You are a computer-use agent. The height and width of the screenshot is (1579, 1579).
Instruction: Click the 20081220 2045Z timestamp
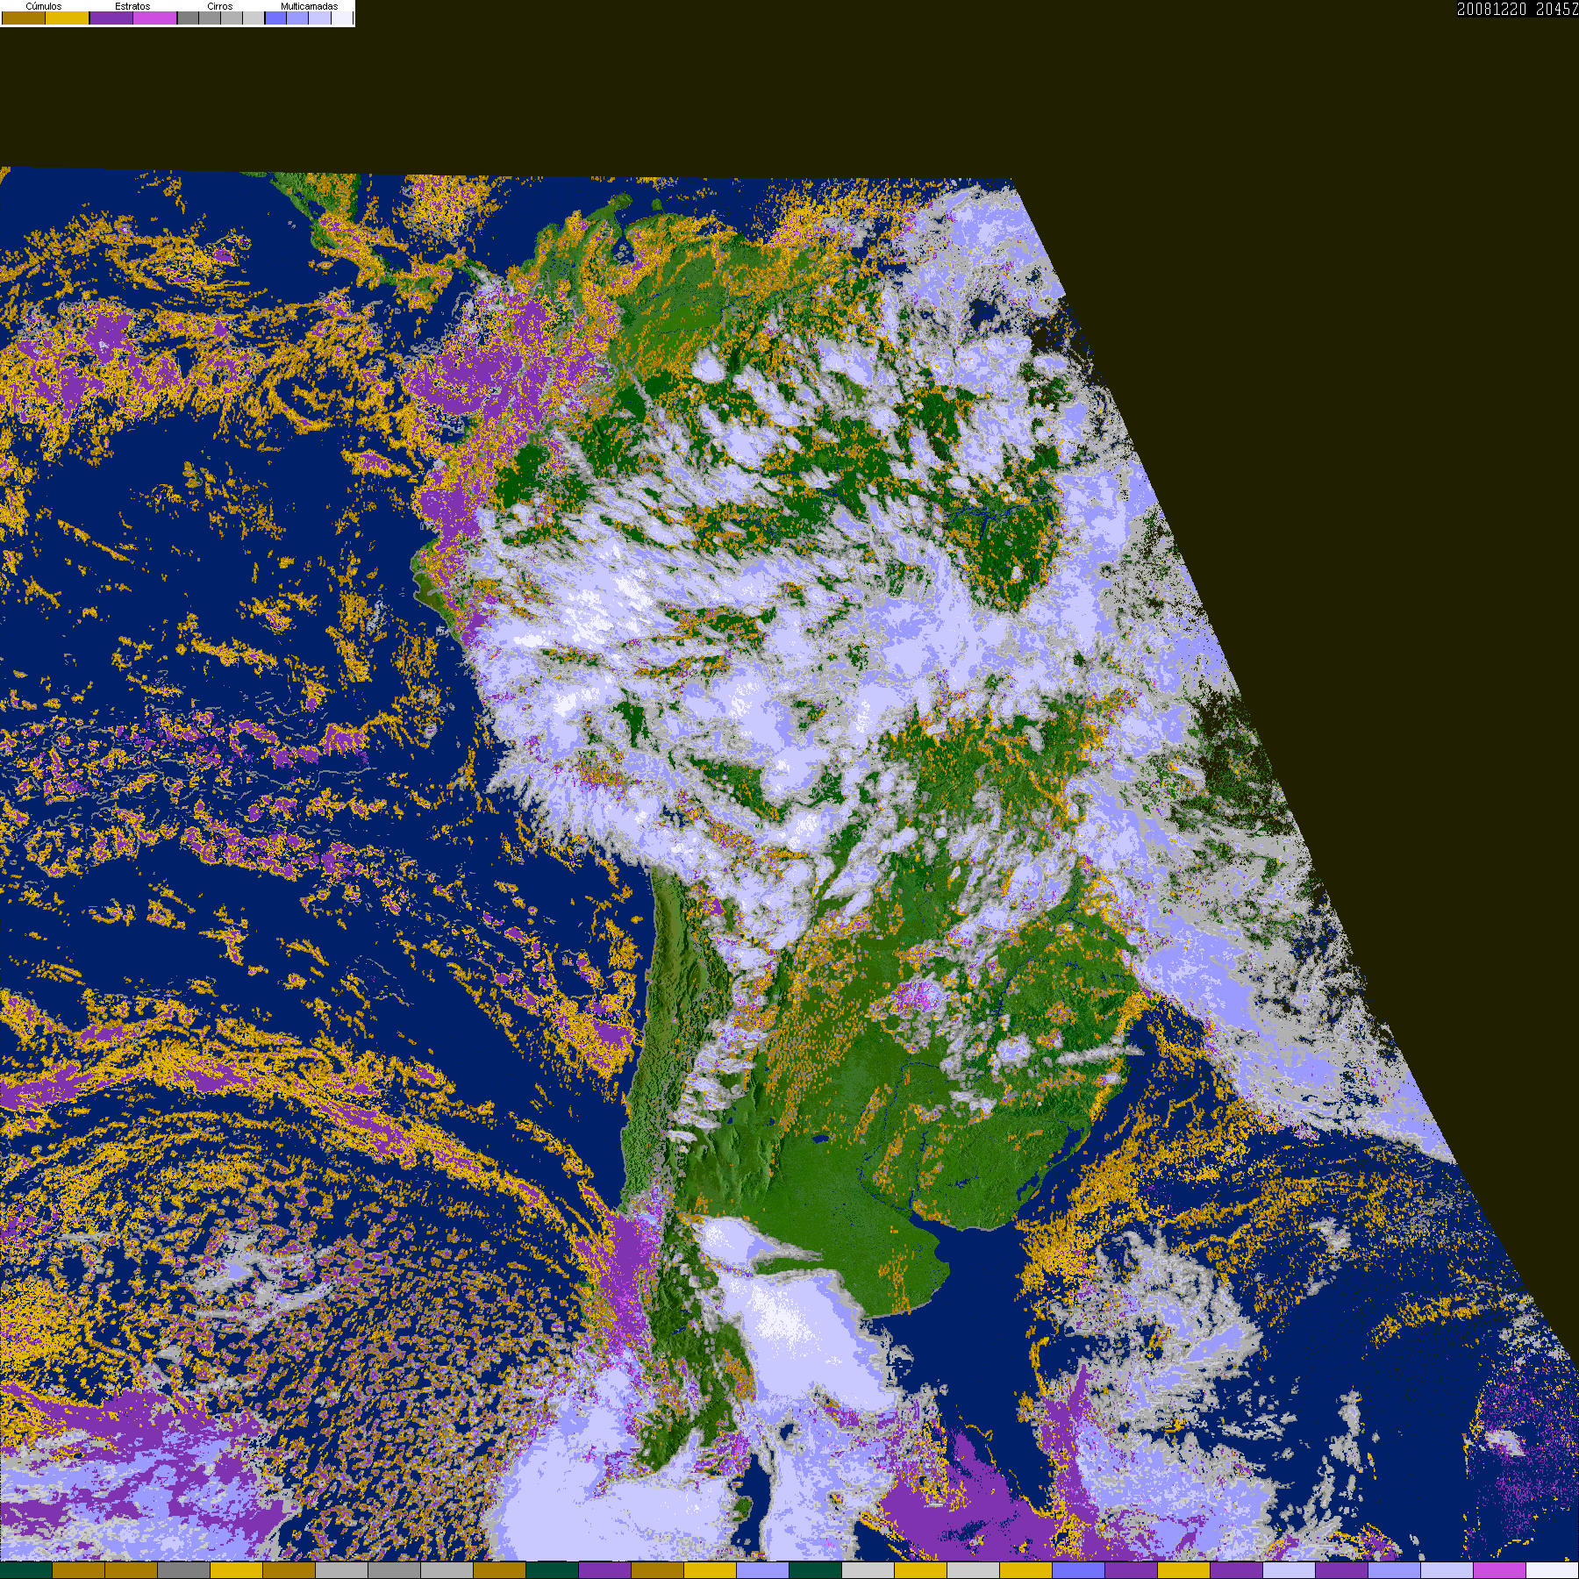1518,9
